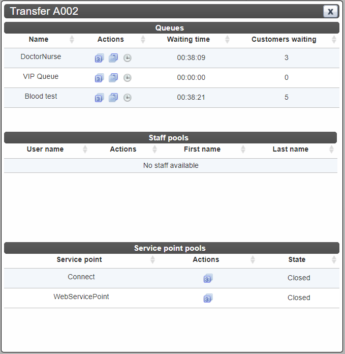Transfer to front of VIP Queue
The height and width of the screenshot is (354, 345).
click(99, 78)
